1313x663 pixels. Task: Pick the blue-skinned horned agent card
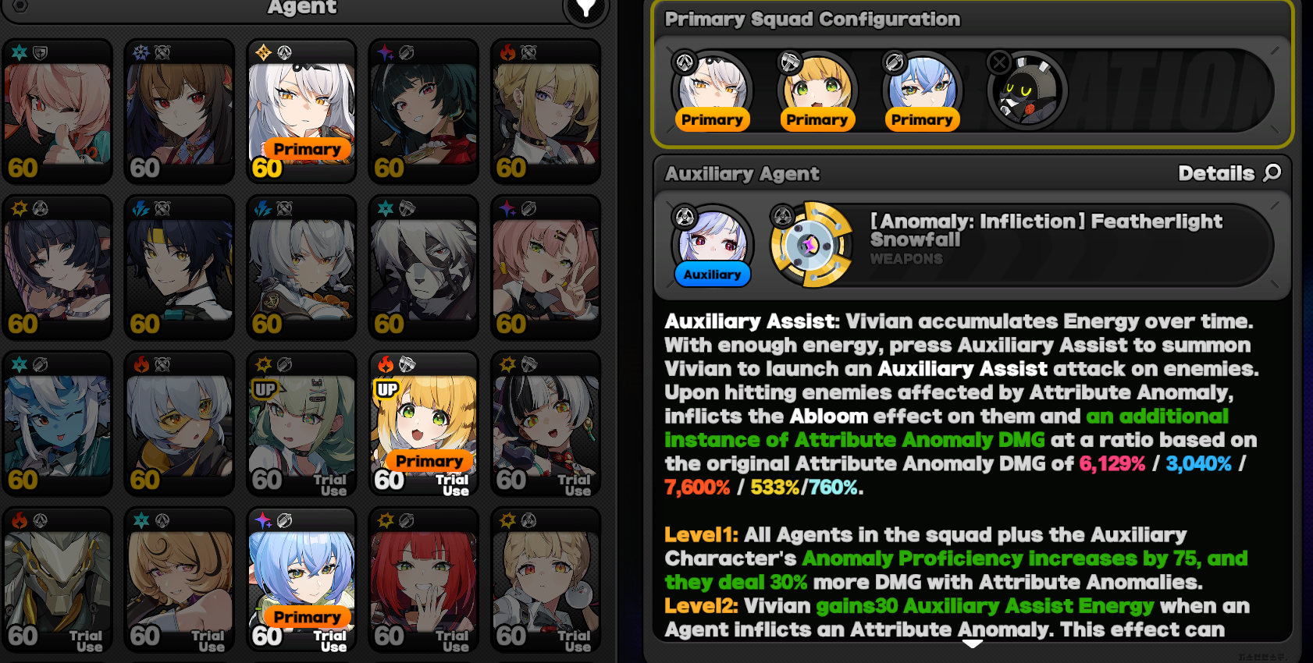pos(57,424)
